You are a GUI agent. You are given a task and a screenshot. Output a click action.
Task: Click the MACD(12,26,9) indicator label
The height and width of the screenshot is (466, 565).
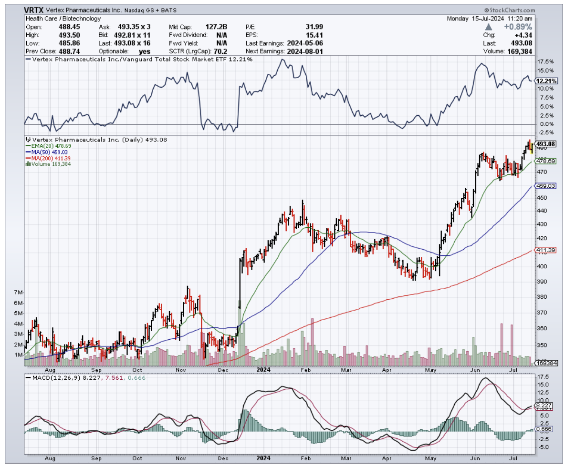(x=52, y=378)
